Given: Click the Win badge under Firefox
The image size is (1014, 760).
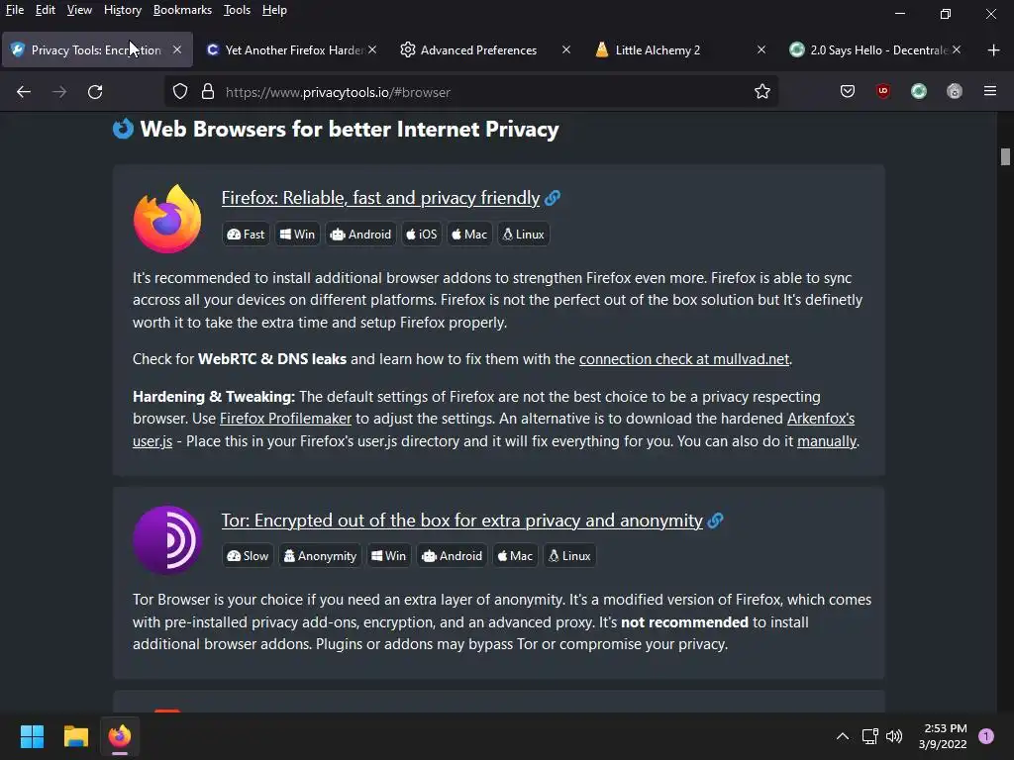Looking at the screenshot, I should pos(297,234).
